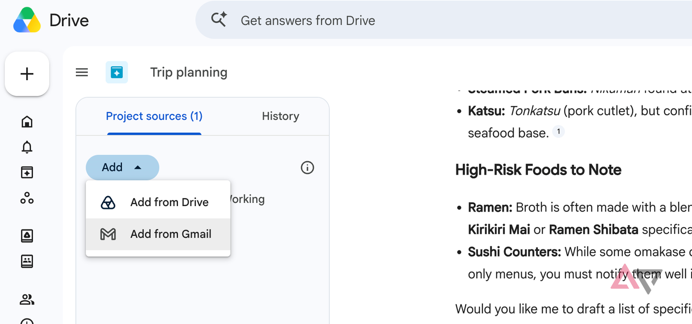692x324 pixels.
Task: Click the Ramen Shibata restaurant name
Action: [x=594, y=230]
